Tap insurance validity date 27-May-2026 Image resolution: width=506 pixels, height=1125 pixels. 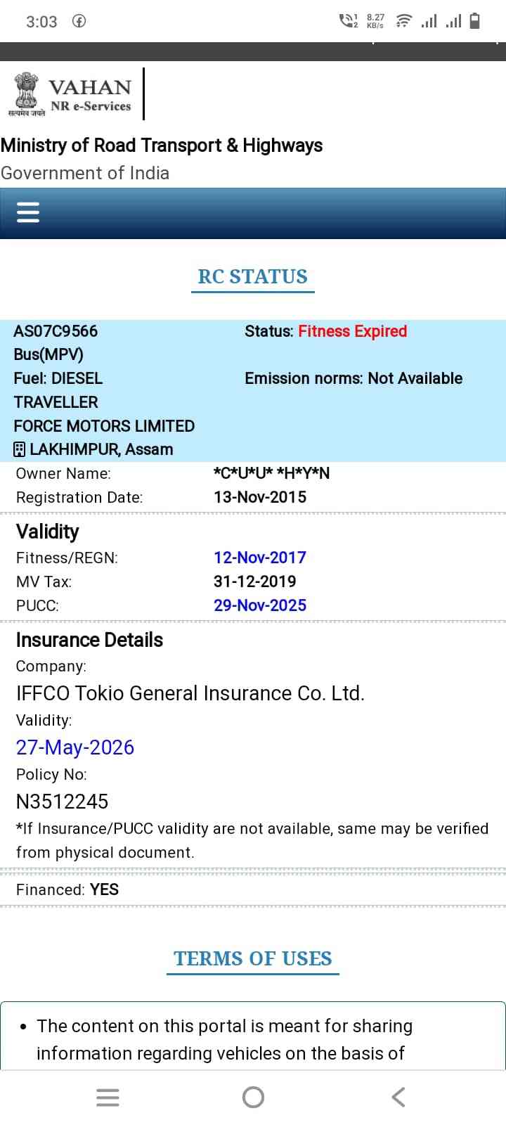coord(75,747)
